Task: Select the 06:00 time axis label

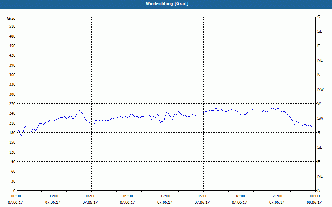Action: click(91, 196)
